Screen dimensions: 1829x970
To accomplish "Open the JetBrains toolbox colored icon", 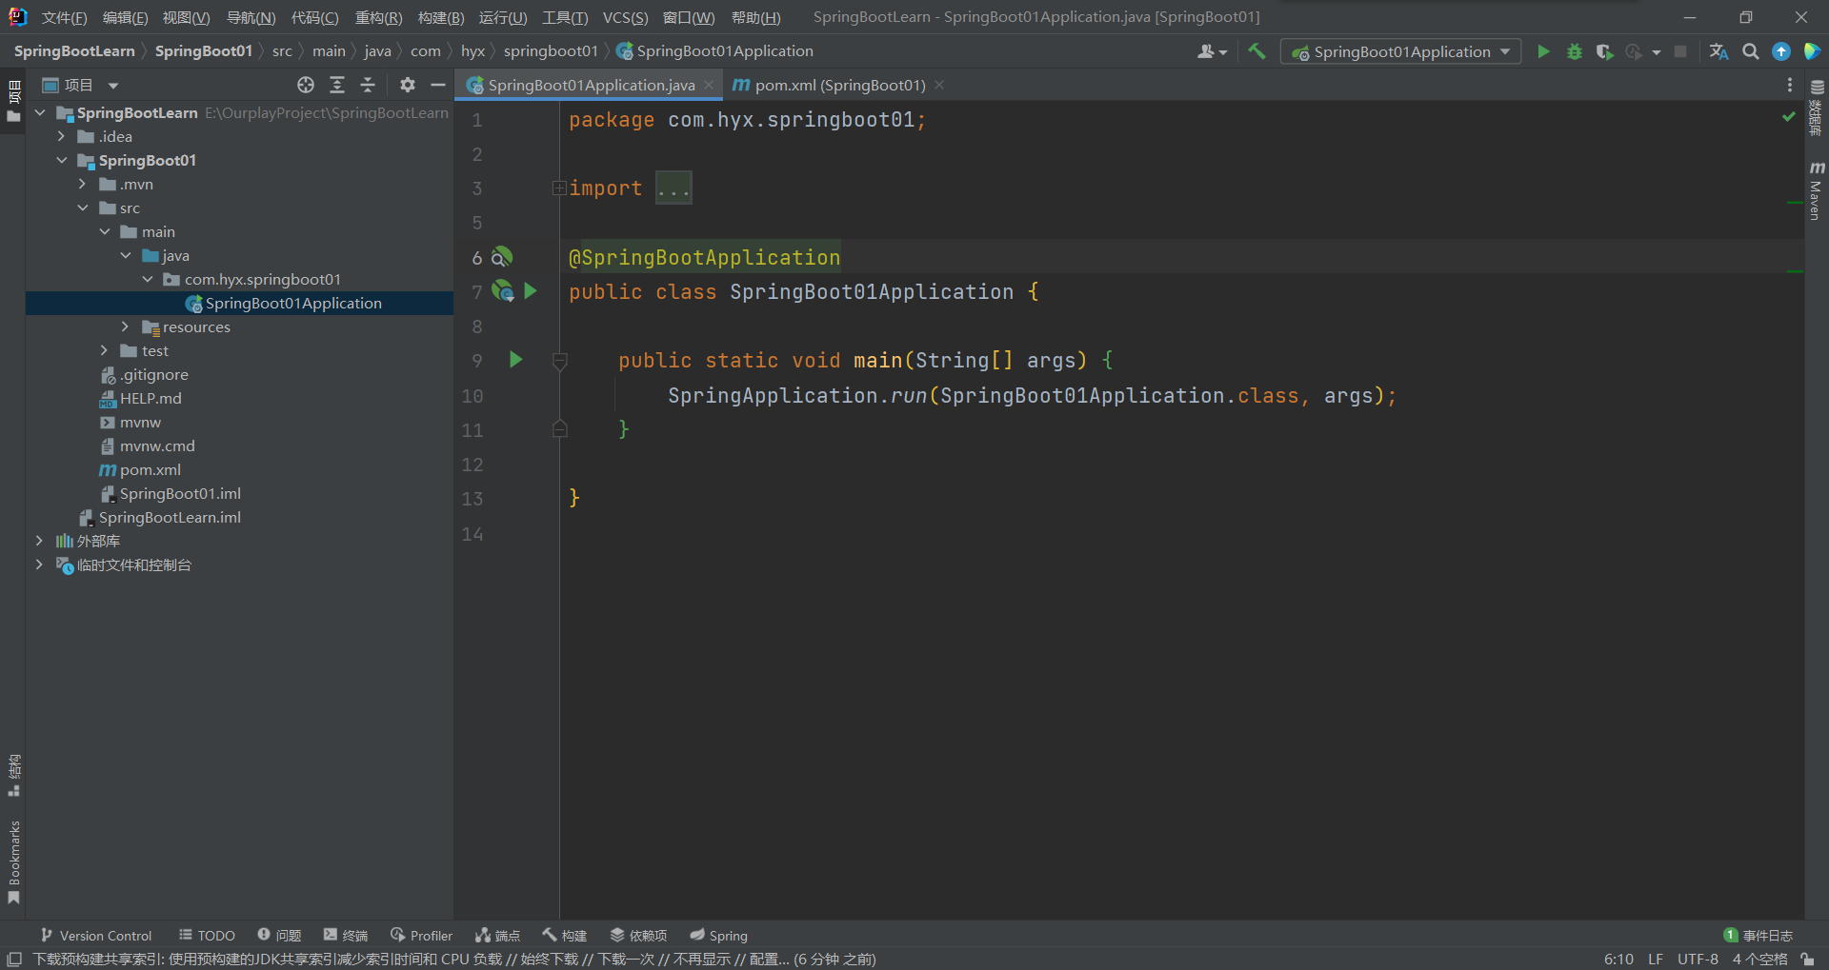I will coord(1812,51).
